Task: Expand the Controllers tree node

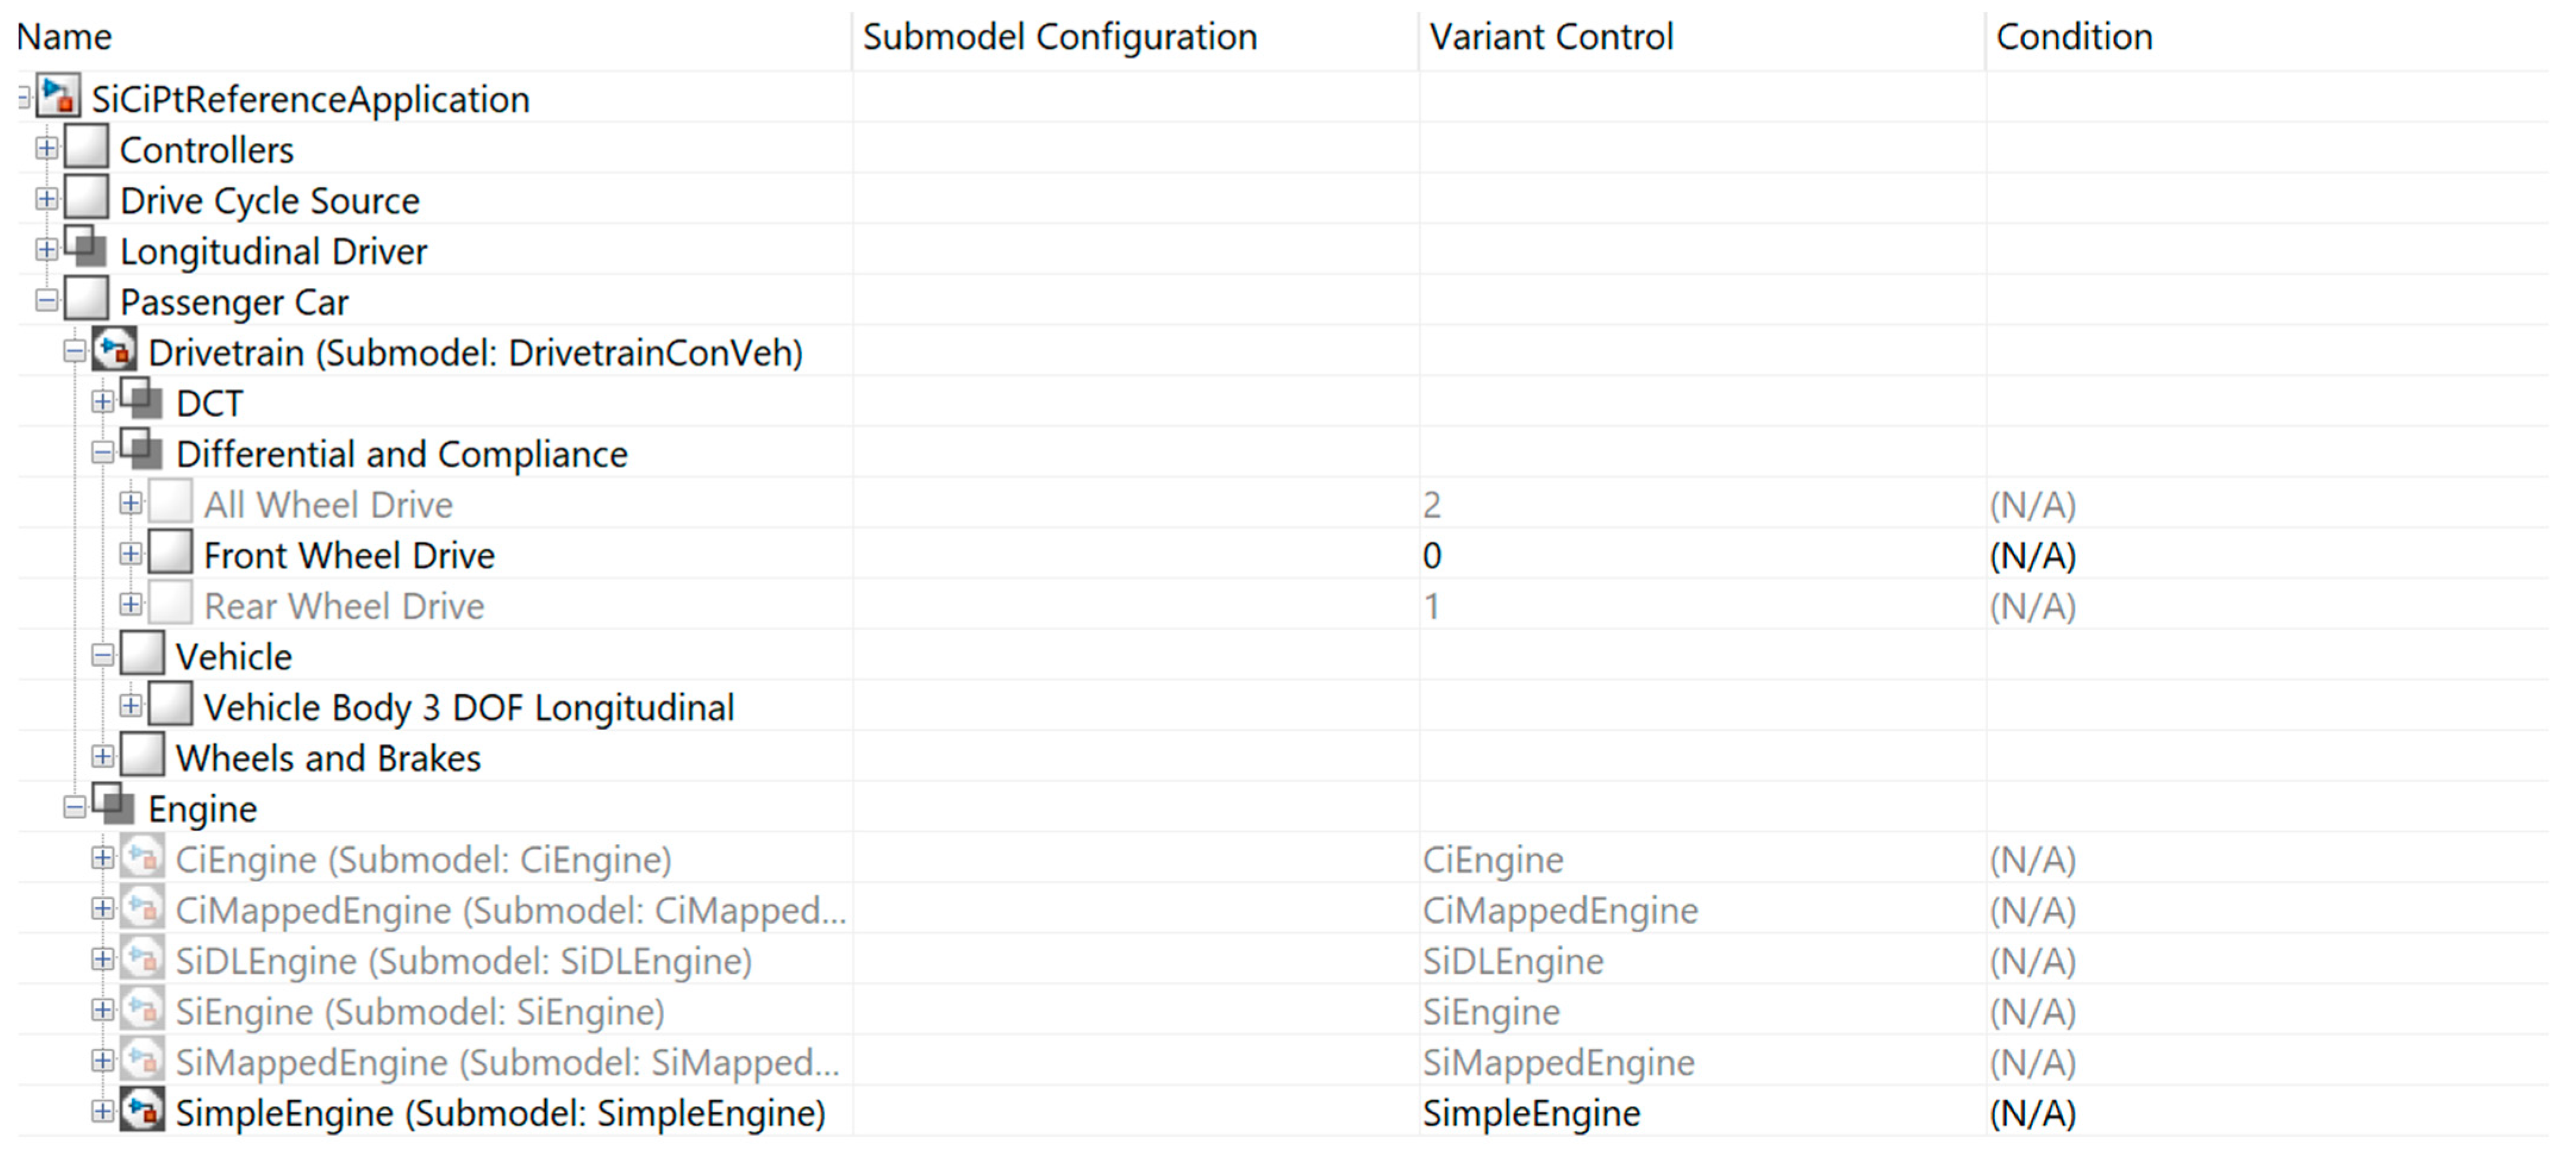Action: tap(46, 149)
